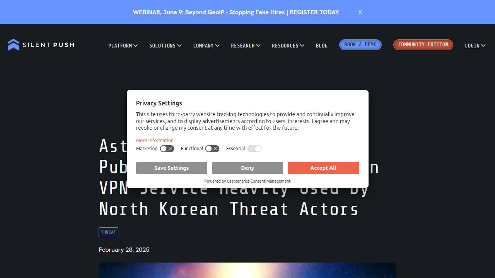Expand the Platform menu

pyautogui.click(x=123, y=46)
